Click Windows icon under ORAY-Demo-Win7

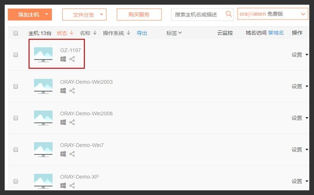point(63,154)
